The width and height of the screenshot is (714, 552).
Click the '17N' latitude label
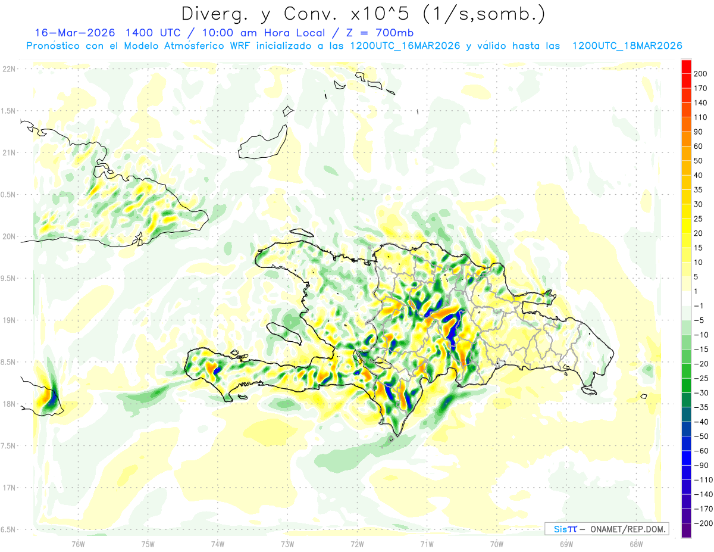pyautogui.click(x=8, y=488)
